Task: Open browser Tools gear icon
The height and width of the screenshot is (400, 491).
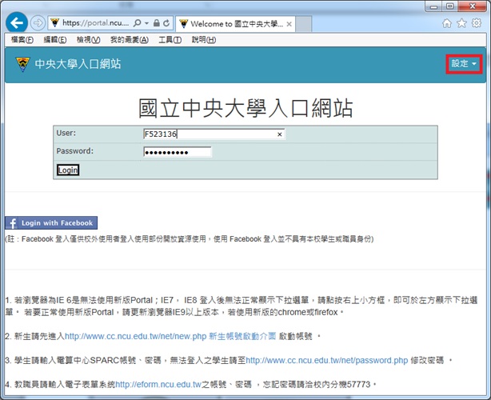Action: click(476, 23)
